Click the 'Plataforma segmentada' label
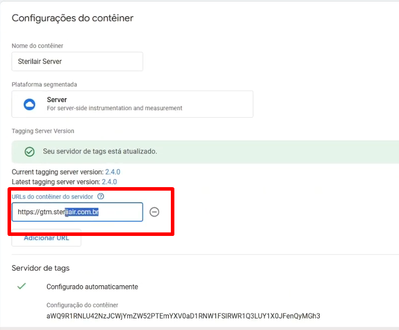This screenshot has height=330, width=399. coord(44,85)
